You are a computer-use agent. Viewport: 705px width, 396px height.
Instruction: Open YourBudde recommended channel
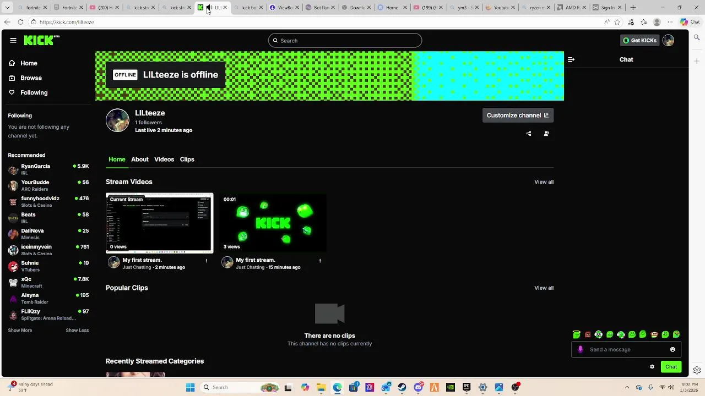[48, 185]
